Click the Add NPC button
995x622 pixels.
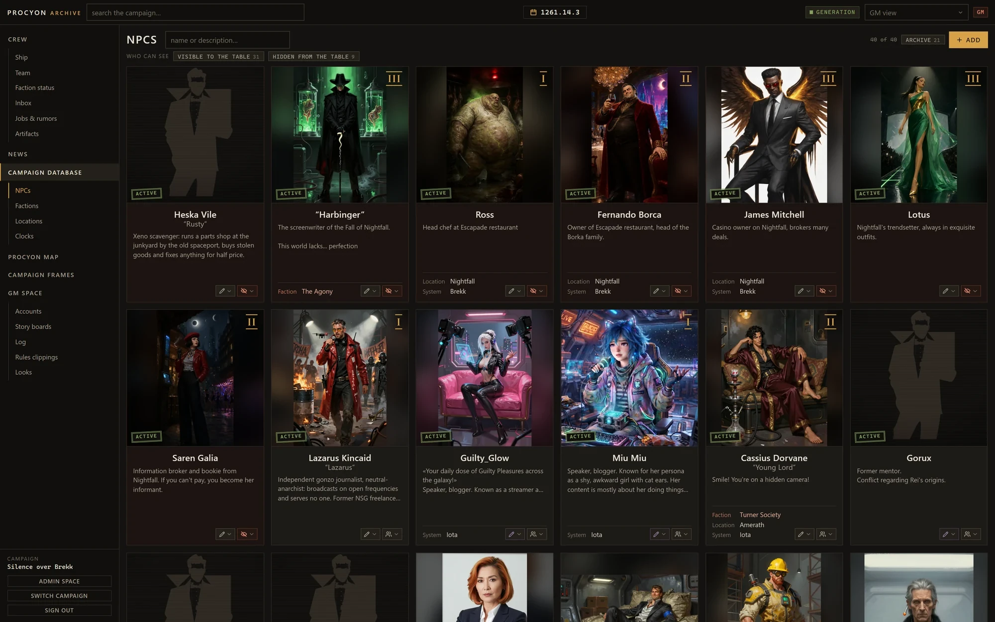pyautogui.click(x=968, y=40)
